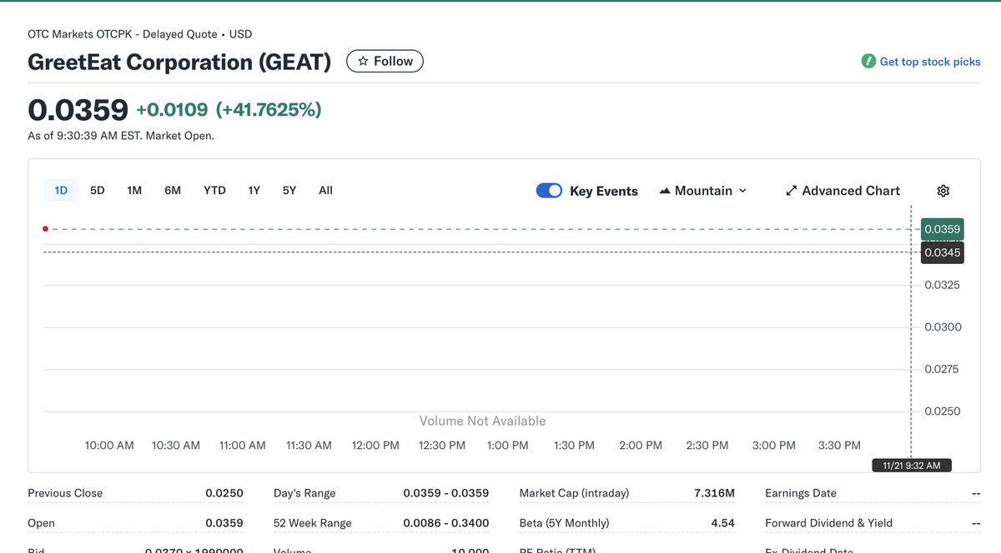Click the Forward Dividend & Yield label
Screen dimensions: 1001x553
point(828,523)
